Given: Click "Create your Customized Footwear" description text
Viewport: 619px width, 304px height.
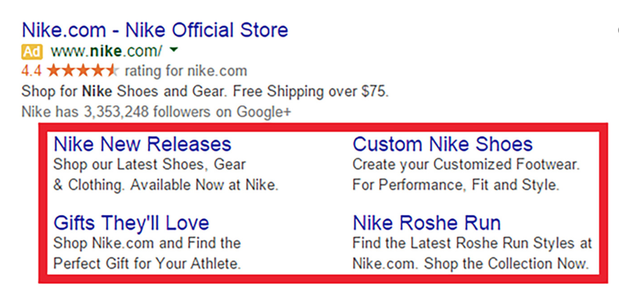Looking at the screenshot, I should click(466, 164).
